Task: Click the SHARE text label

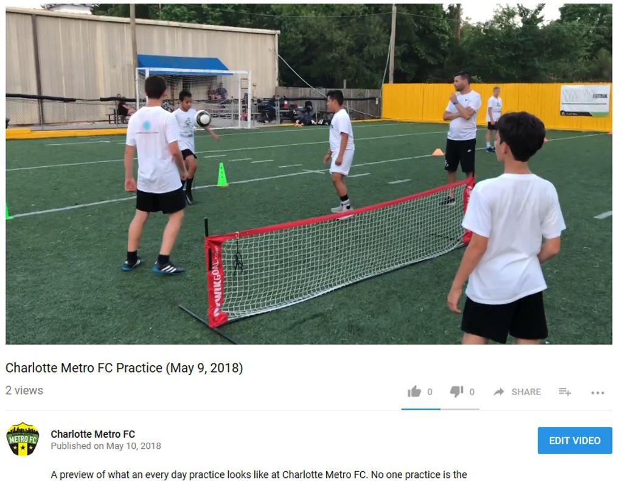Action: [526, 392]
